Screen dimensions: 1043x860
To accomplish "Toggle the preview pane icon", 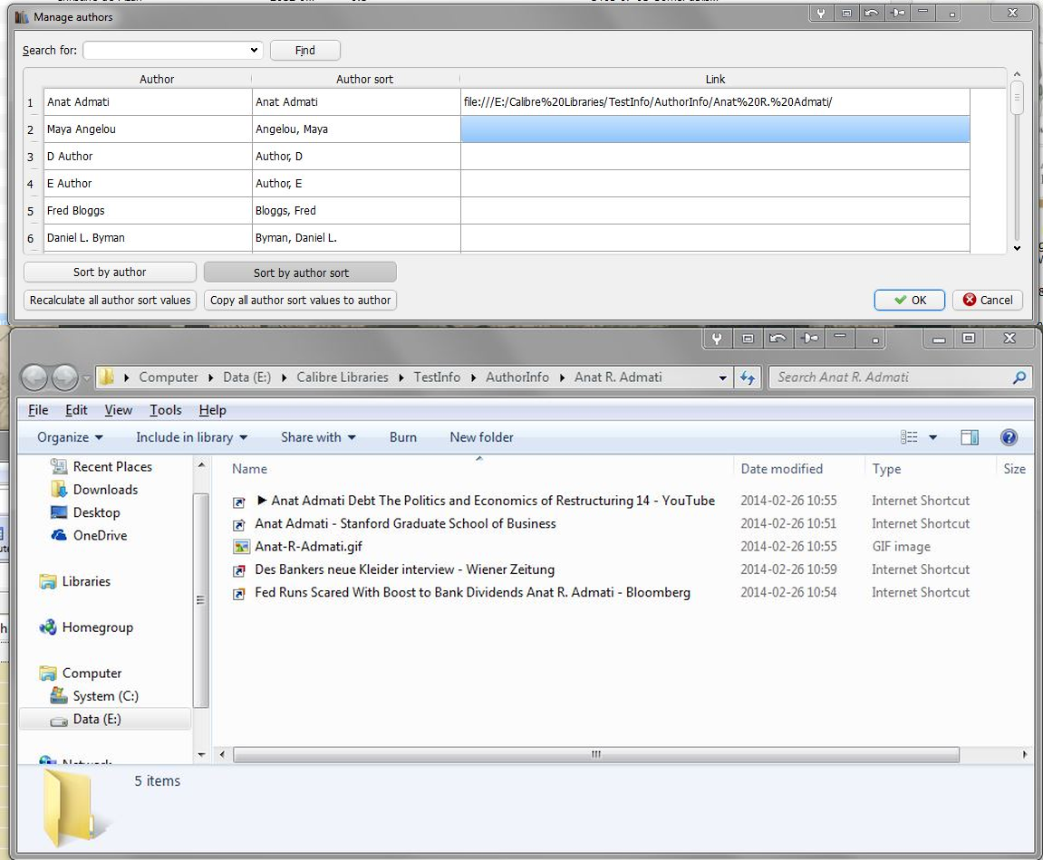I will pyautogui.click(x=970, y=437).
